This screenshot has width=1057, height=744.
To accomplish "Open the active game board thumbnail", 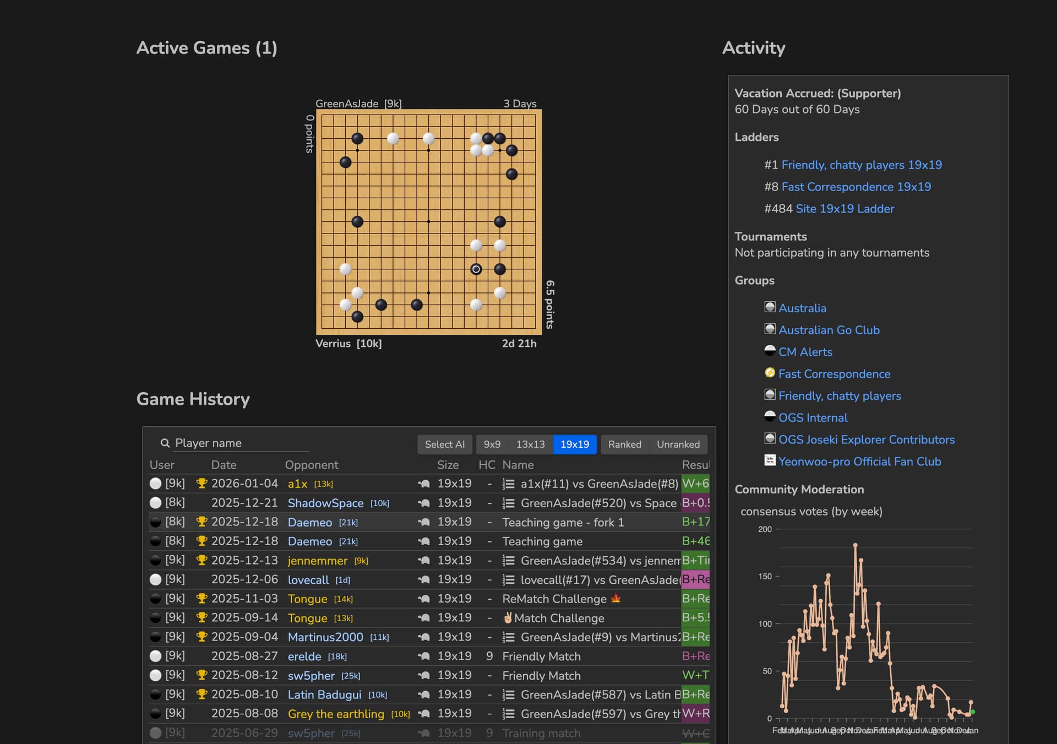I will coord(428,222).
